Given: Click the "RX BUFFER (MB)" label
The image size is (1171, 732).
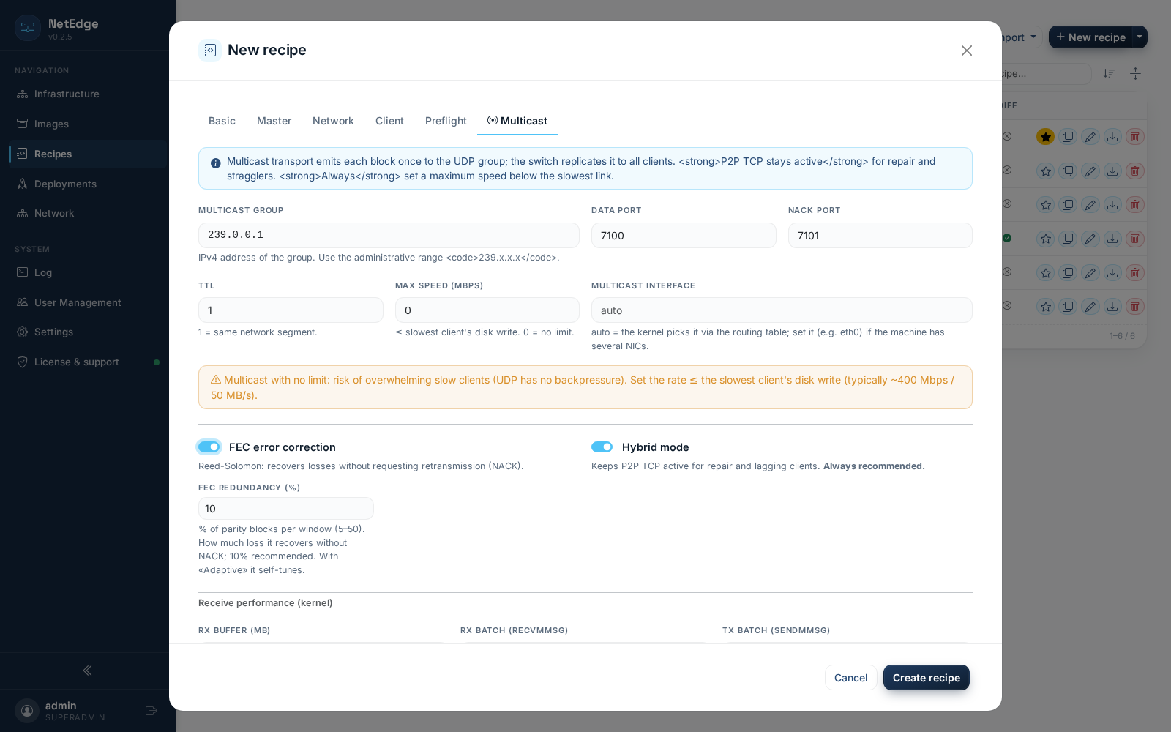Looking at the screenshot, I should tap(234, 630).
